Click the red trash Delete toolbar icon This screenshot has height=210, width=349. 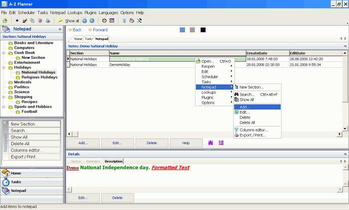tap(40, 21)
